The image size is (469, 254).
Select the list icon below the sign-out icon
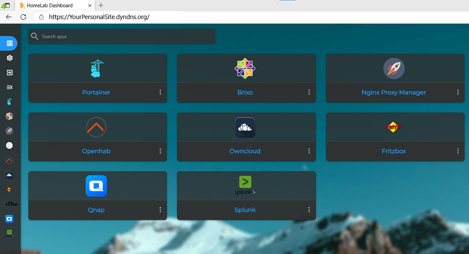[x=9, y=87]
